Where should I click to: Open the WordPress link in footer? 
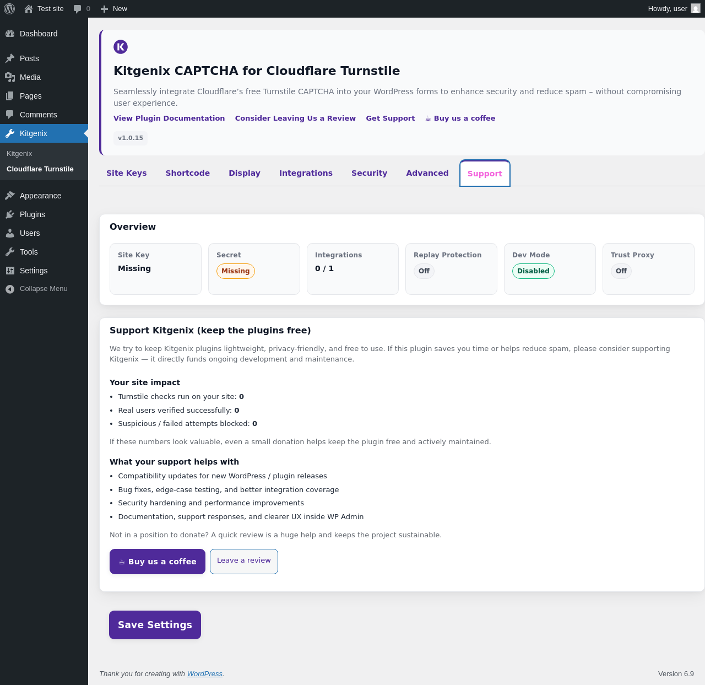point(205,674)
